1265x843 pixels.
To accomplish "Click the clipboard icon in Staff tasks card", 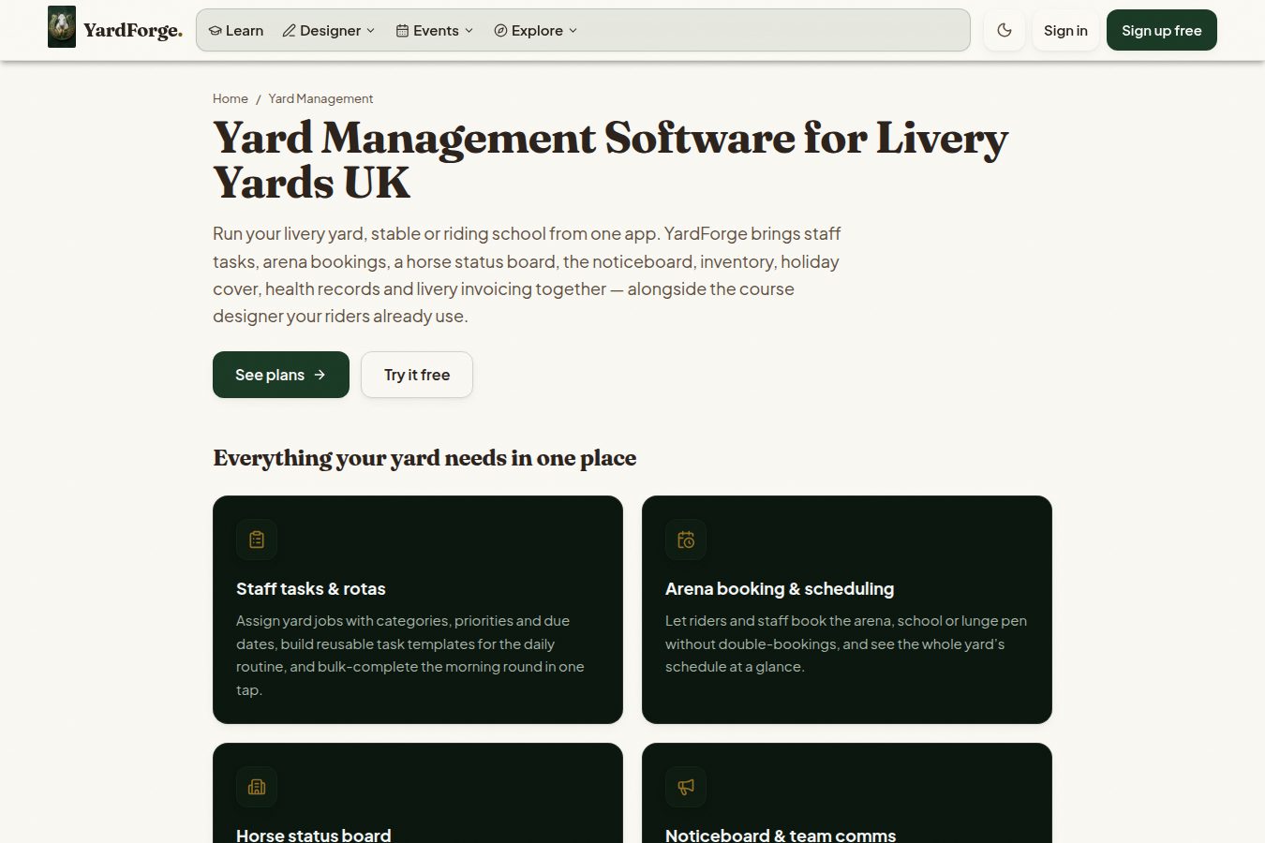I will [257, 540].
